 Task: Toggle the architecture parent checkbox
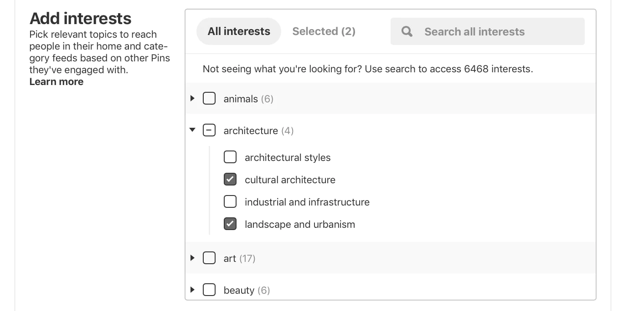click(x=209, y=130)
